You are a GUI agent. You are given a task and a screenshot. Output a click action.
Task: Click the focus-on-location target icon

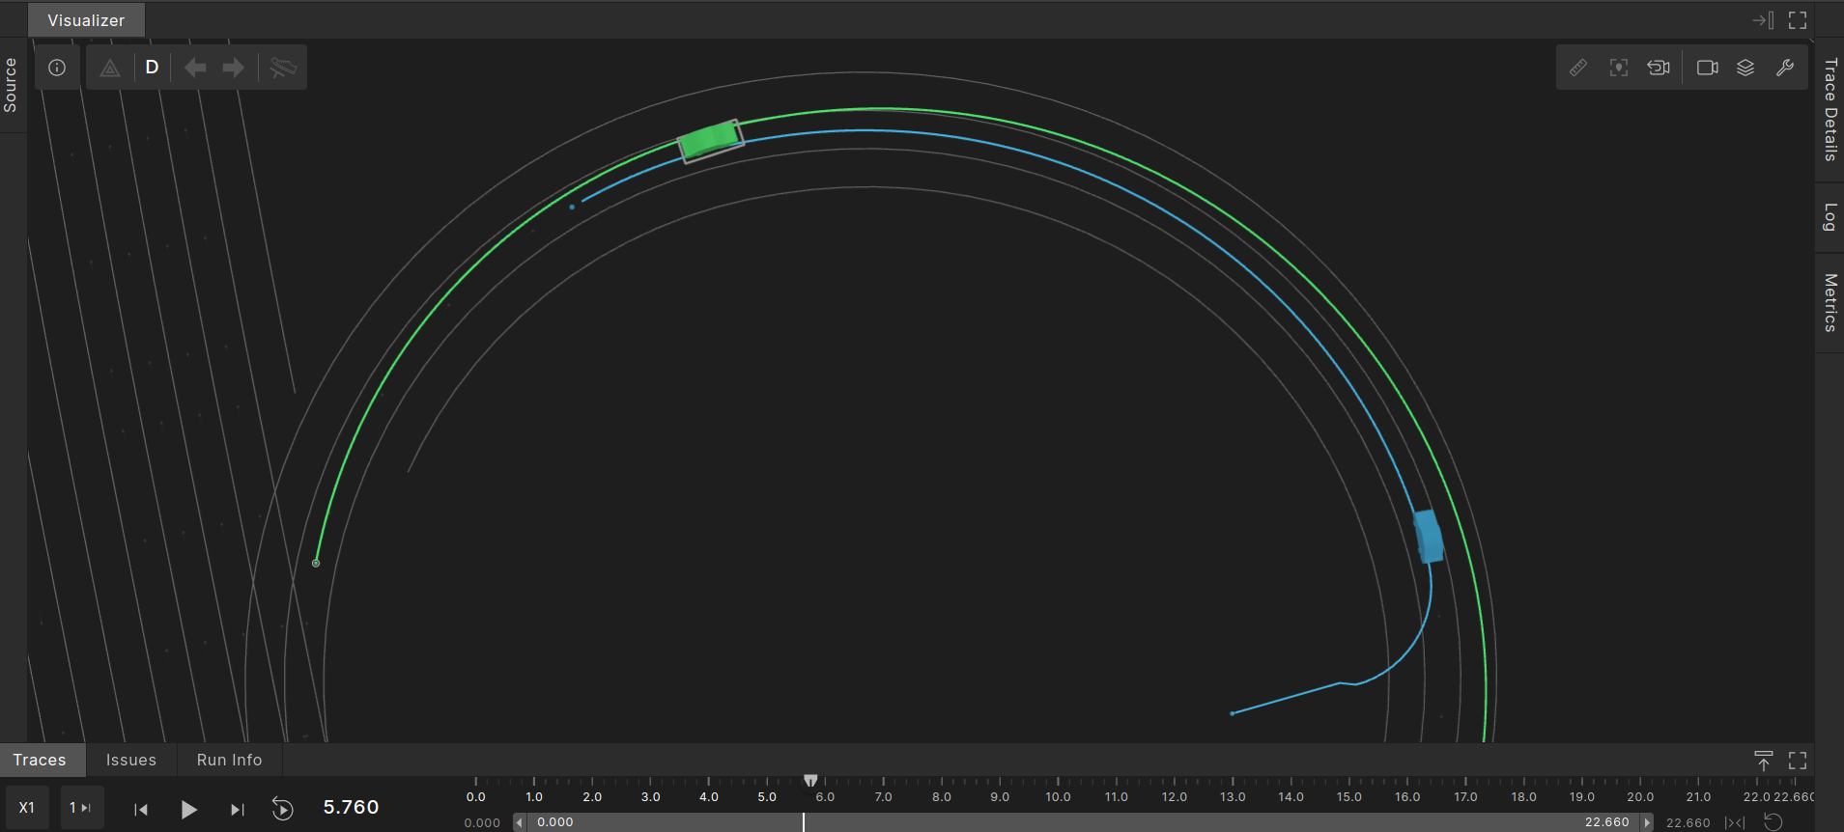tap(1619, 68)
